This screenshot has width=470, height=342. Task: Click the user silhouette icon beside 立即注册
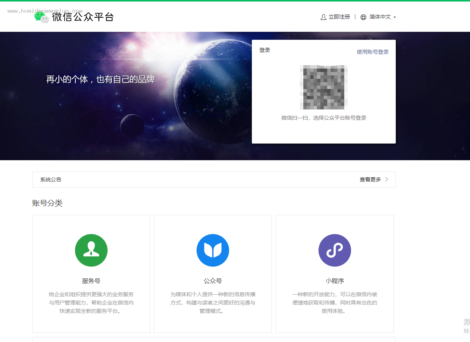(x=323, y=17)
